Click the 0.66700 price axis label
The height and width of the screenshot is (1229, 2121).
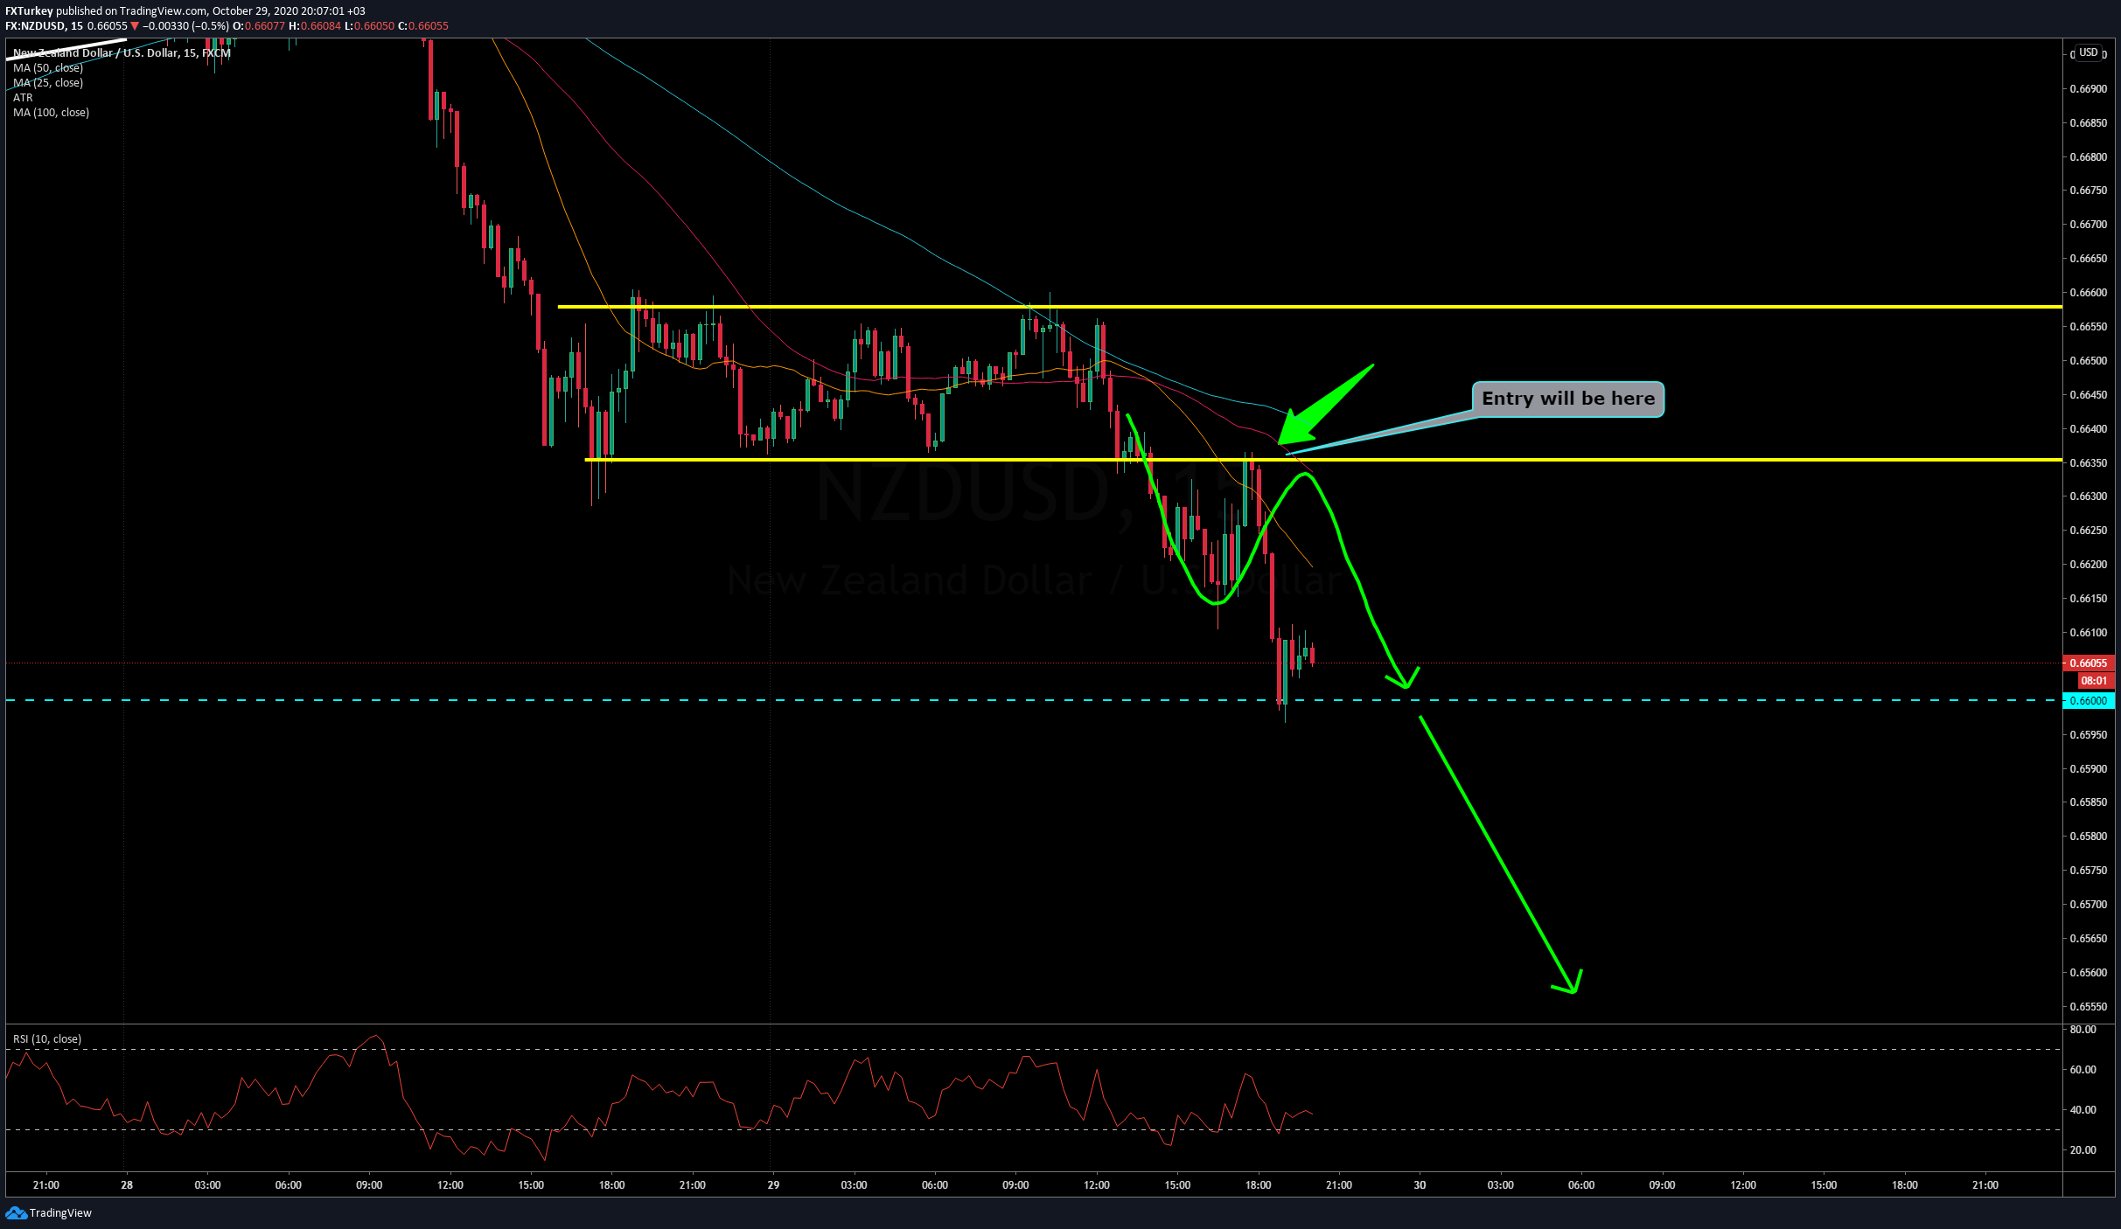point(2088,225)
